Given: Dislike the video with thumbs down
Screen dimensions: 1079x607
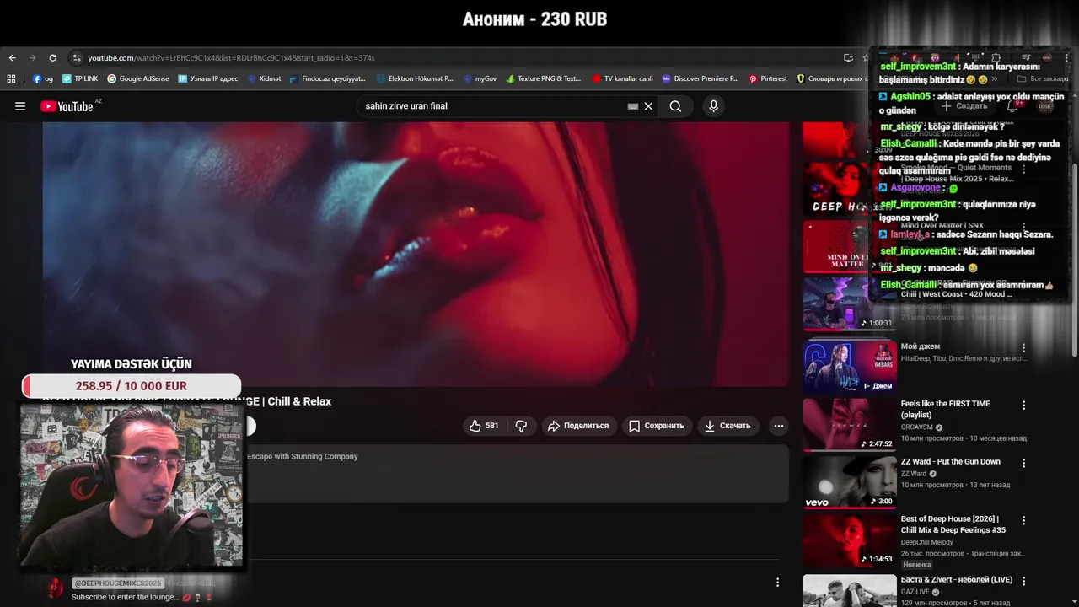Looking at the screenshot, I should (x=521, y=426).
